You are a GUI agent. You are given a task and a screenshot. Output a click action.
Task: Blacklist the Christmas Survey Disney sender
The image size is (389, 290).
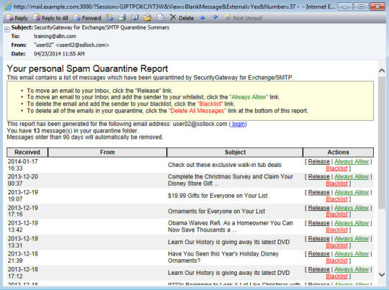(336, 183)
